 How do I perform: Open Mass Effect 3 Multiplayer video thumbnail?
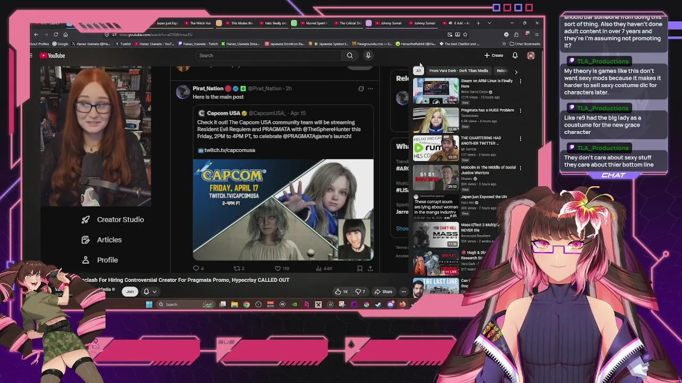point(436,235)
